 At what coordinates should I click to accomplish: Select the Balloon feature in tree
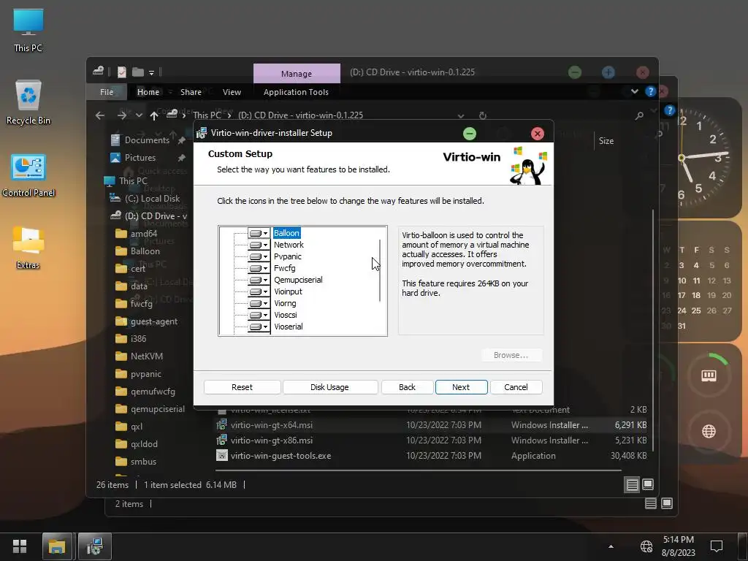(x=286, y=233)
